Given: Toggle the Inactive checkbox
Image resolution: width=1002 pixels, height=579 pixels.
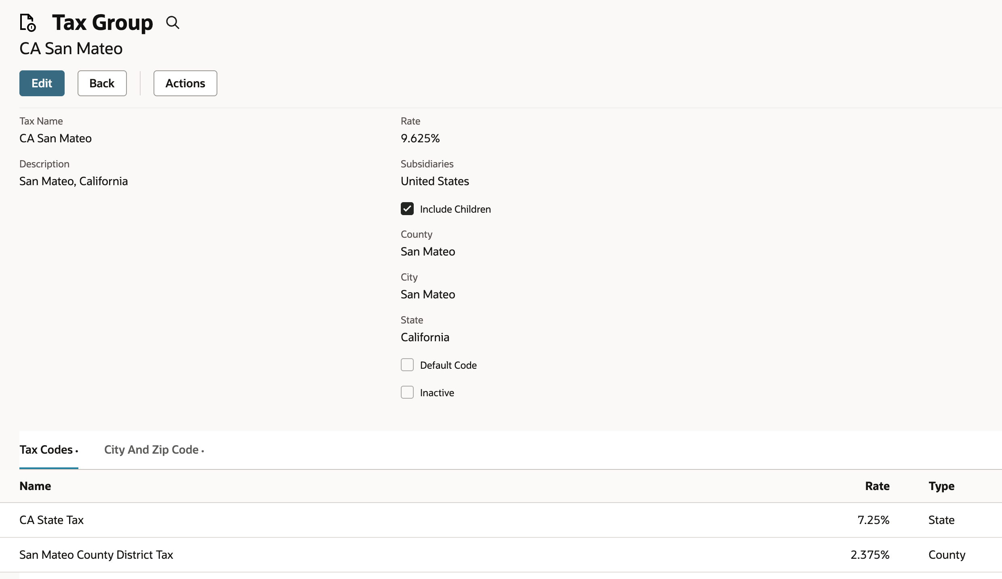Looking at the screenshot, I should [x=407, y=392].
